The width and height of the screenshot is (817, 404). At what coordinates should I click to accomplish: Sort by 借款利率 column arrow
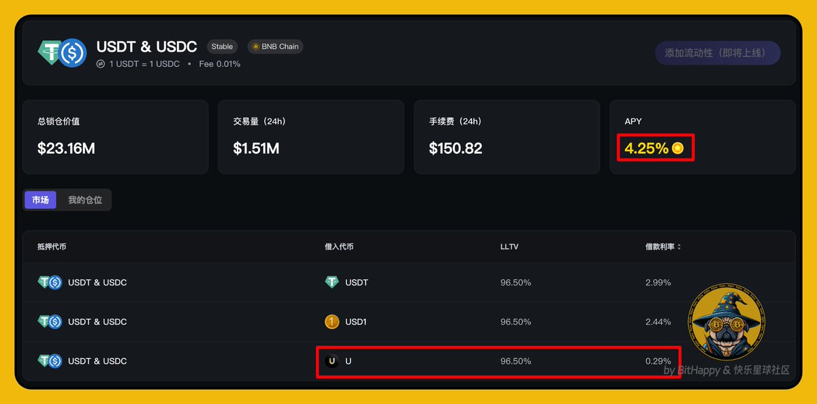pyautogui.click(x=679, y=247)
